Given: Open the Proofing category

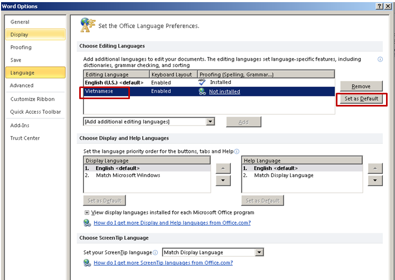Looking at the screenshot, I should (x=21, y=47).
